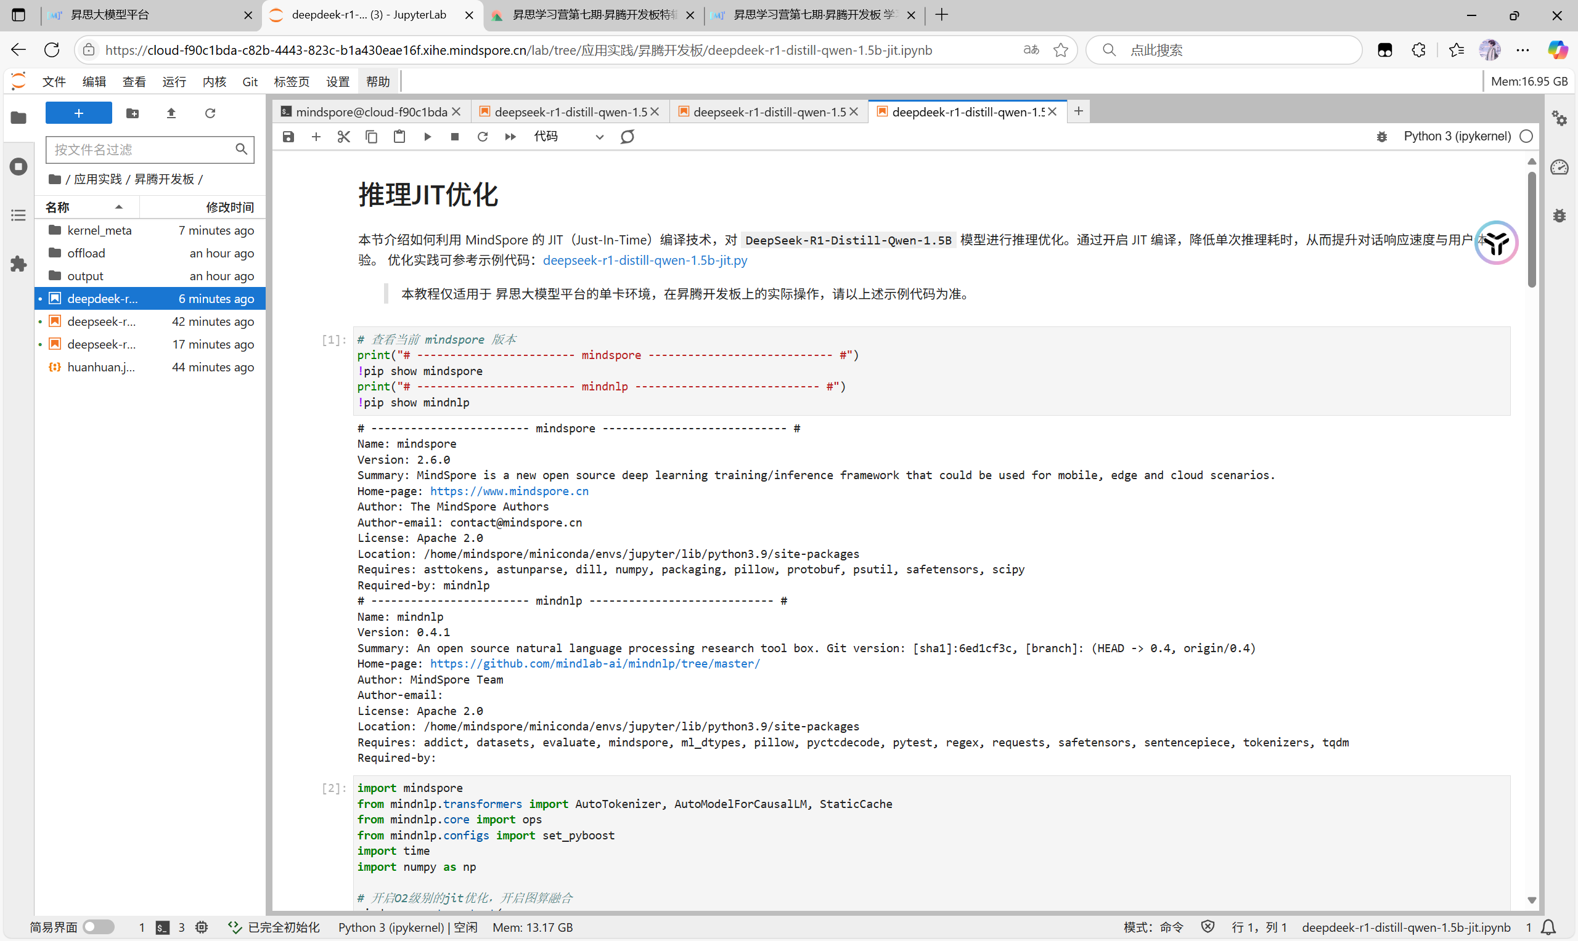Screen dimensions: 1578x941
Task: Upload files using the upload arrow icon
Action: click(x=171, y=113)
